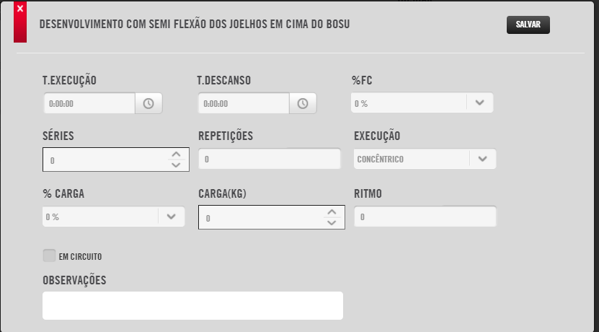Decrease Carga(KG) value with down arrow
599x332 pixels.
point(332,222)
